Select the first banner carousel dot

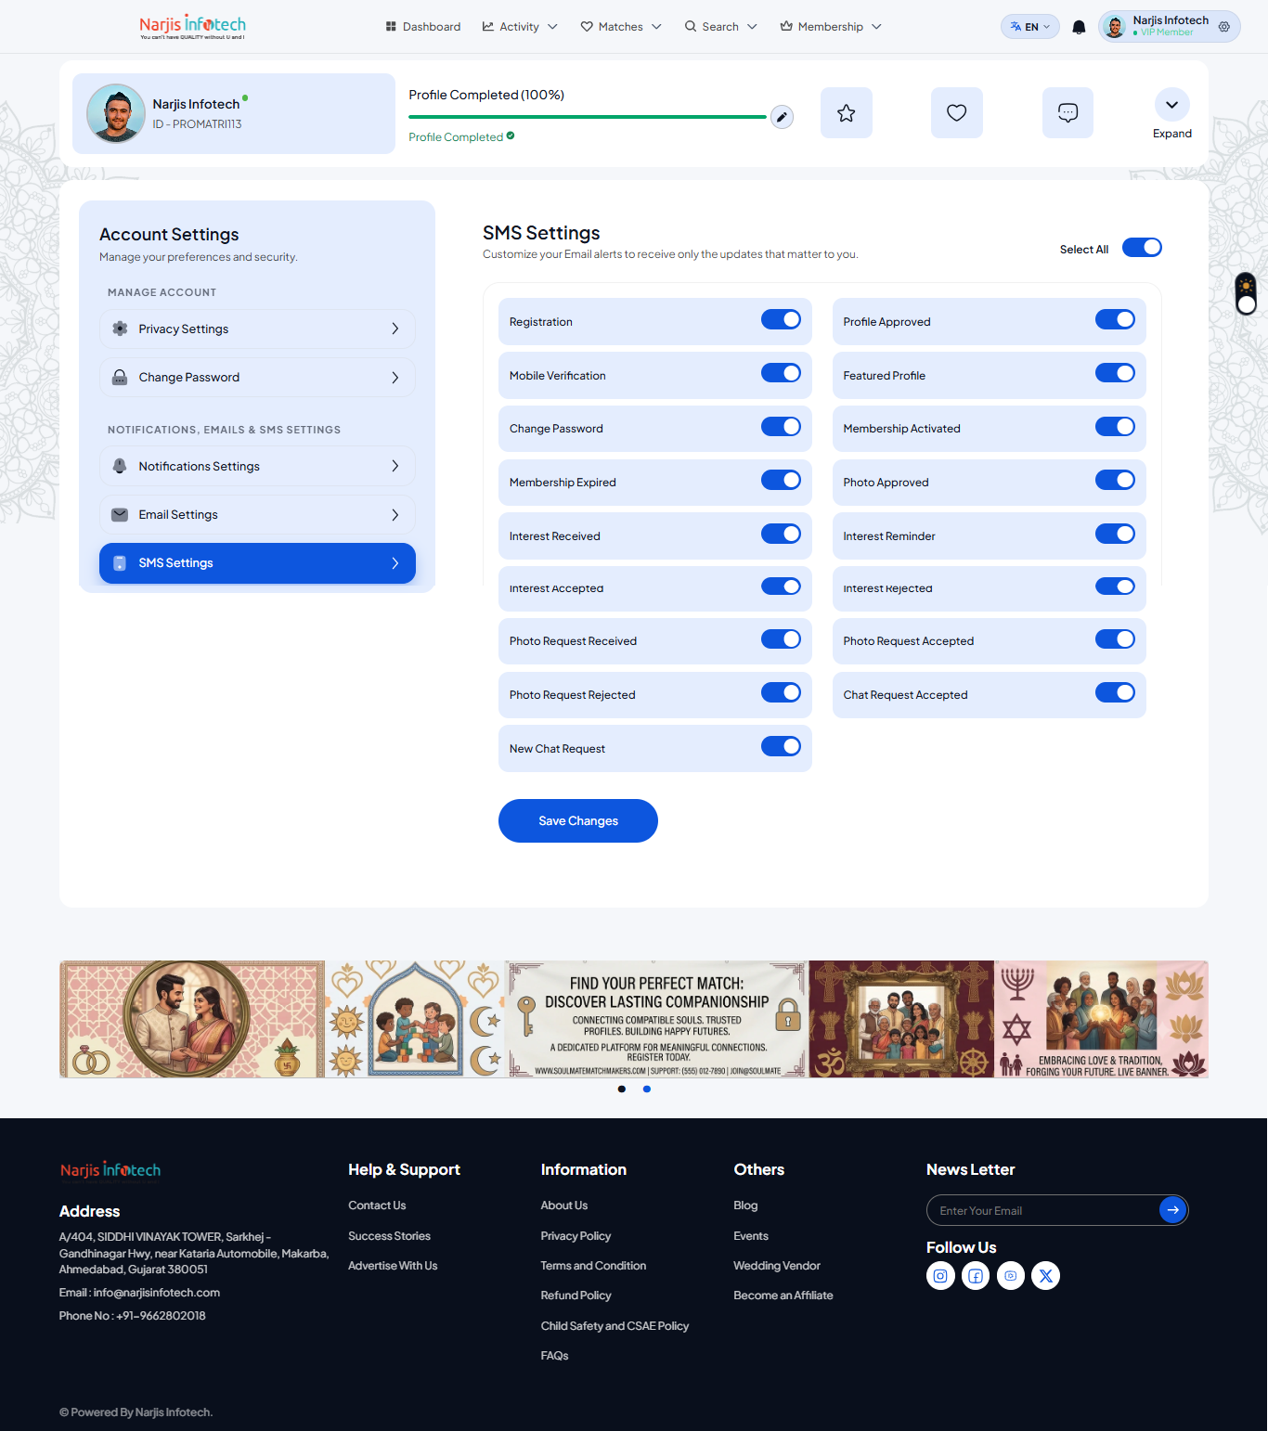[x=622, y=1089]
